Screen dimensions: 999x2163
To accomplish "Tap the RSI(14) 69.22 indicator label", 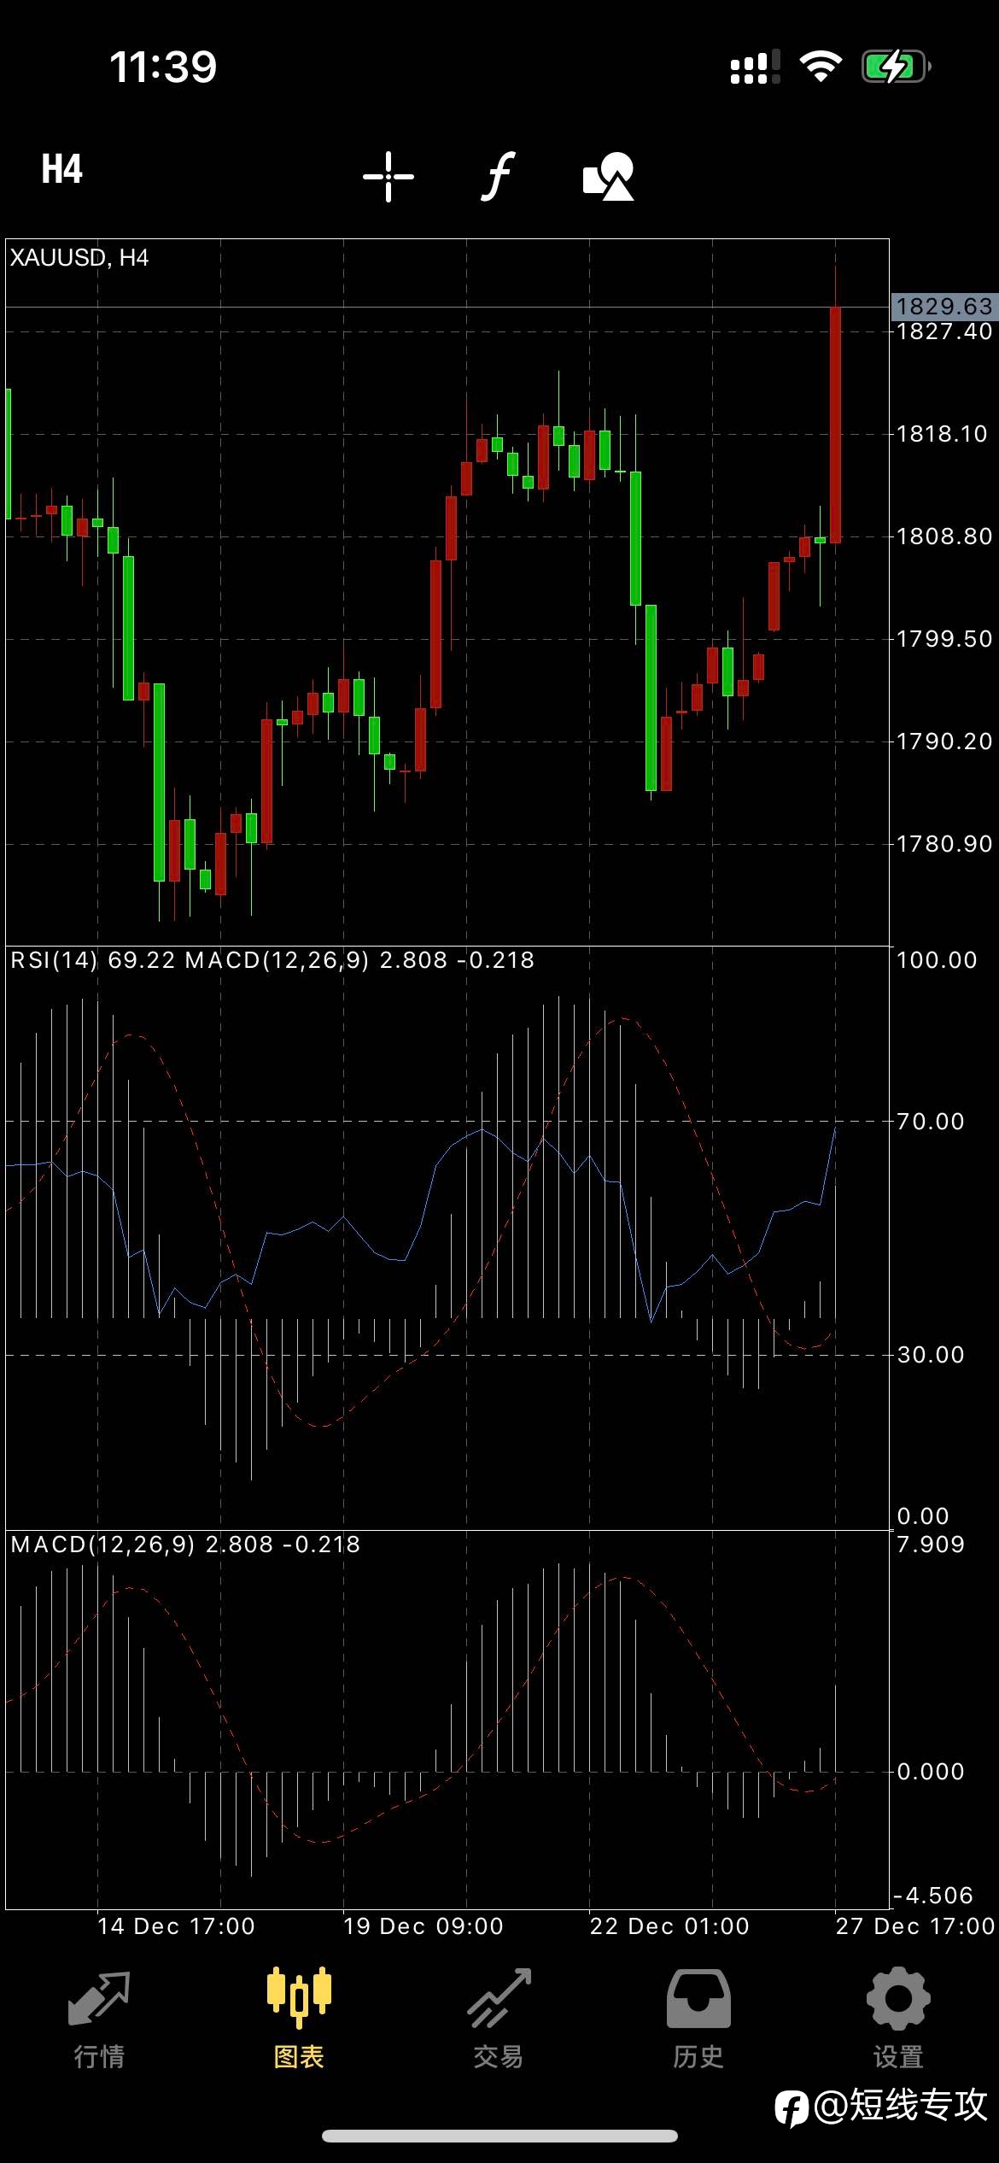I will tap(93, 960).
